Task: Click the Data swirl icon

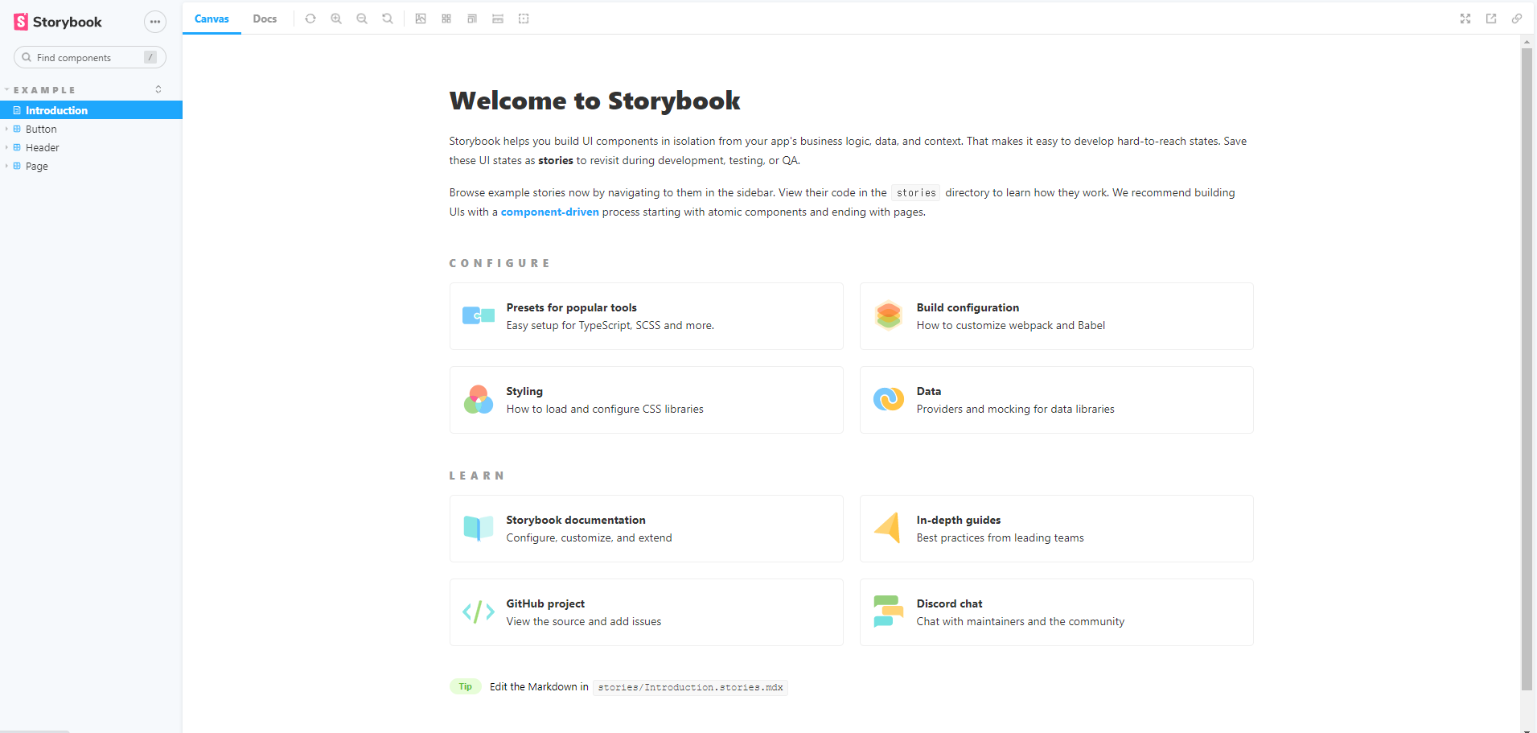Action: [889, 399]
